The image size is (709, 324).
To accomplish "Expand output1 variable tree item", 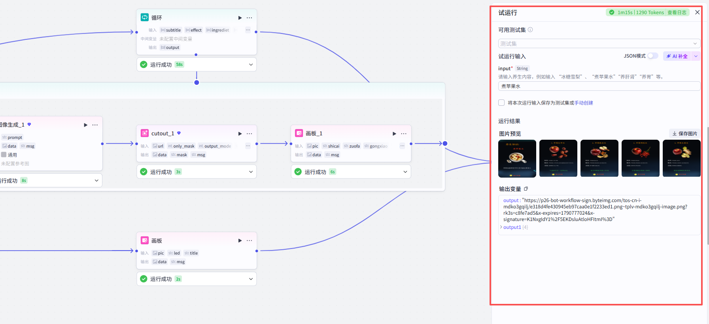I will click(501, 227).
